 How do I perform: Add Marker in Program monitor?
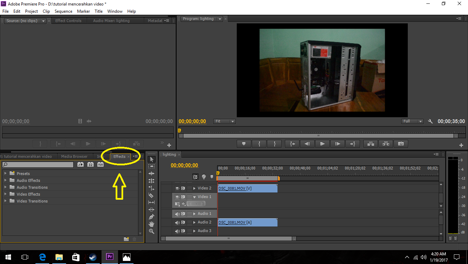[x=244, y=144]
